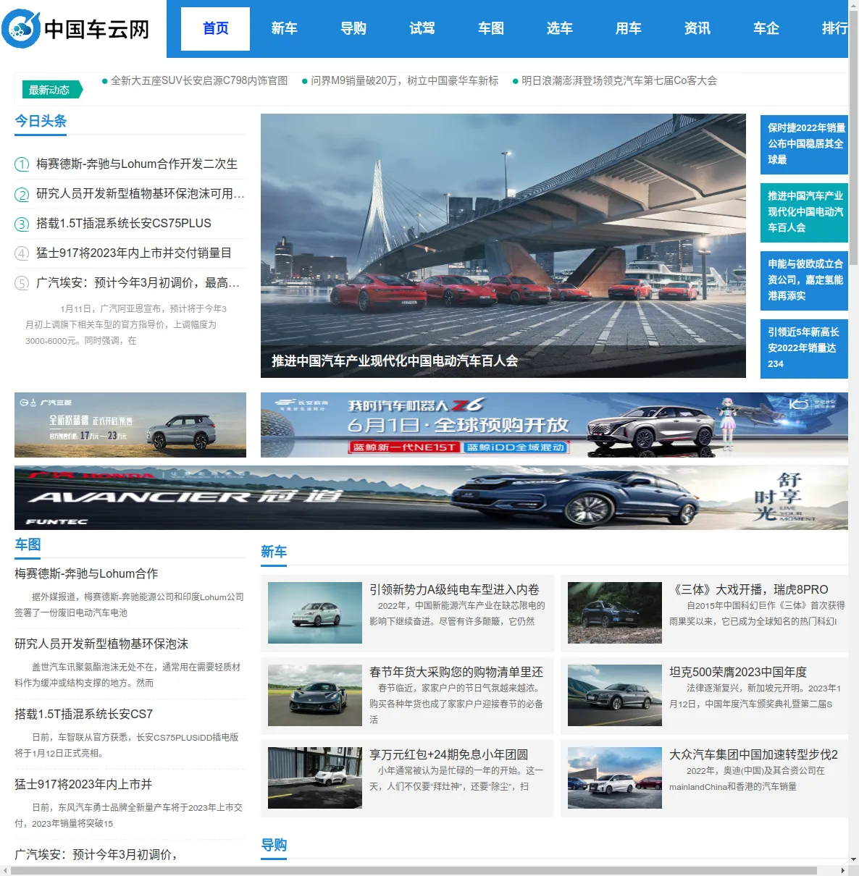Open 车图 article 猛士917将2023年内上市并
Image resolution: width=859 pixels, height=876 pixels.
pyautogui.click(x=83, y=784)
